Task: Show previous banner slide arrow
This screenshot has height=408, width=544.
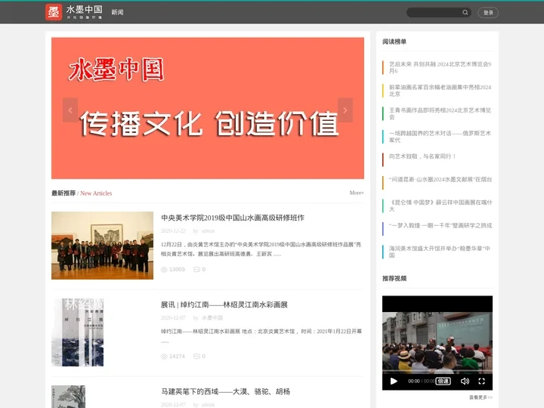Action: click(70, 110)
